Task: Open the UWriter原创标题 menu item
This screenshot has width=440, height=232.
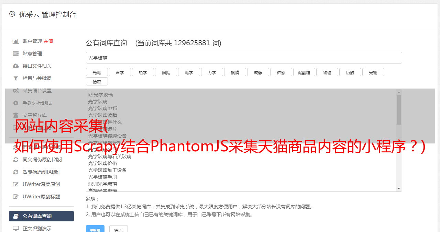Action: 41,197
